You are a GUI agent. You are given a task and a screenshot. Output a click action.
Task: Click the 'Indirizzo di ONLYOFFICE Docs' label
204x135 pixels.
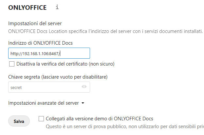point(40,43)
